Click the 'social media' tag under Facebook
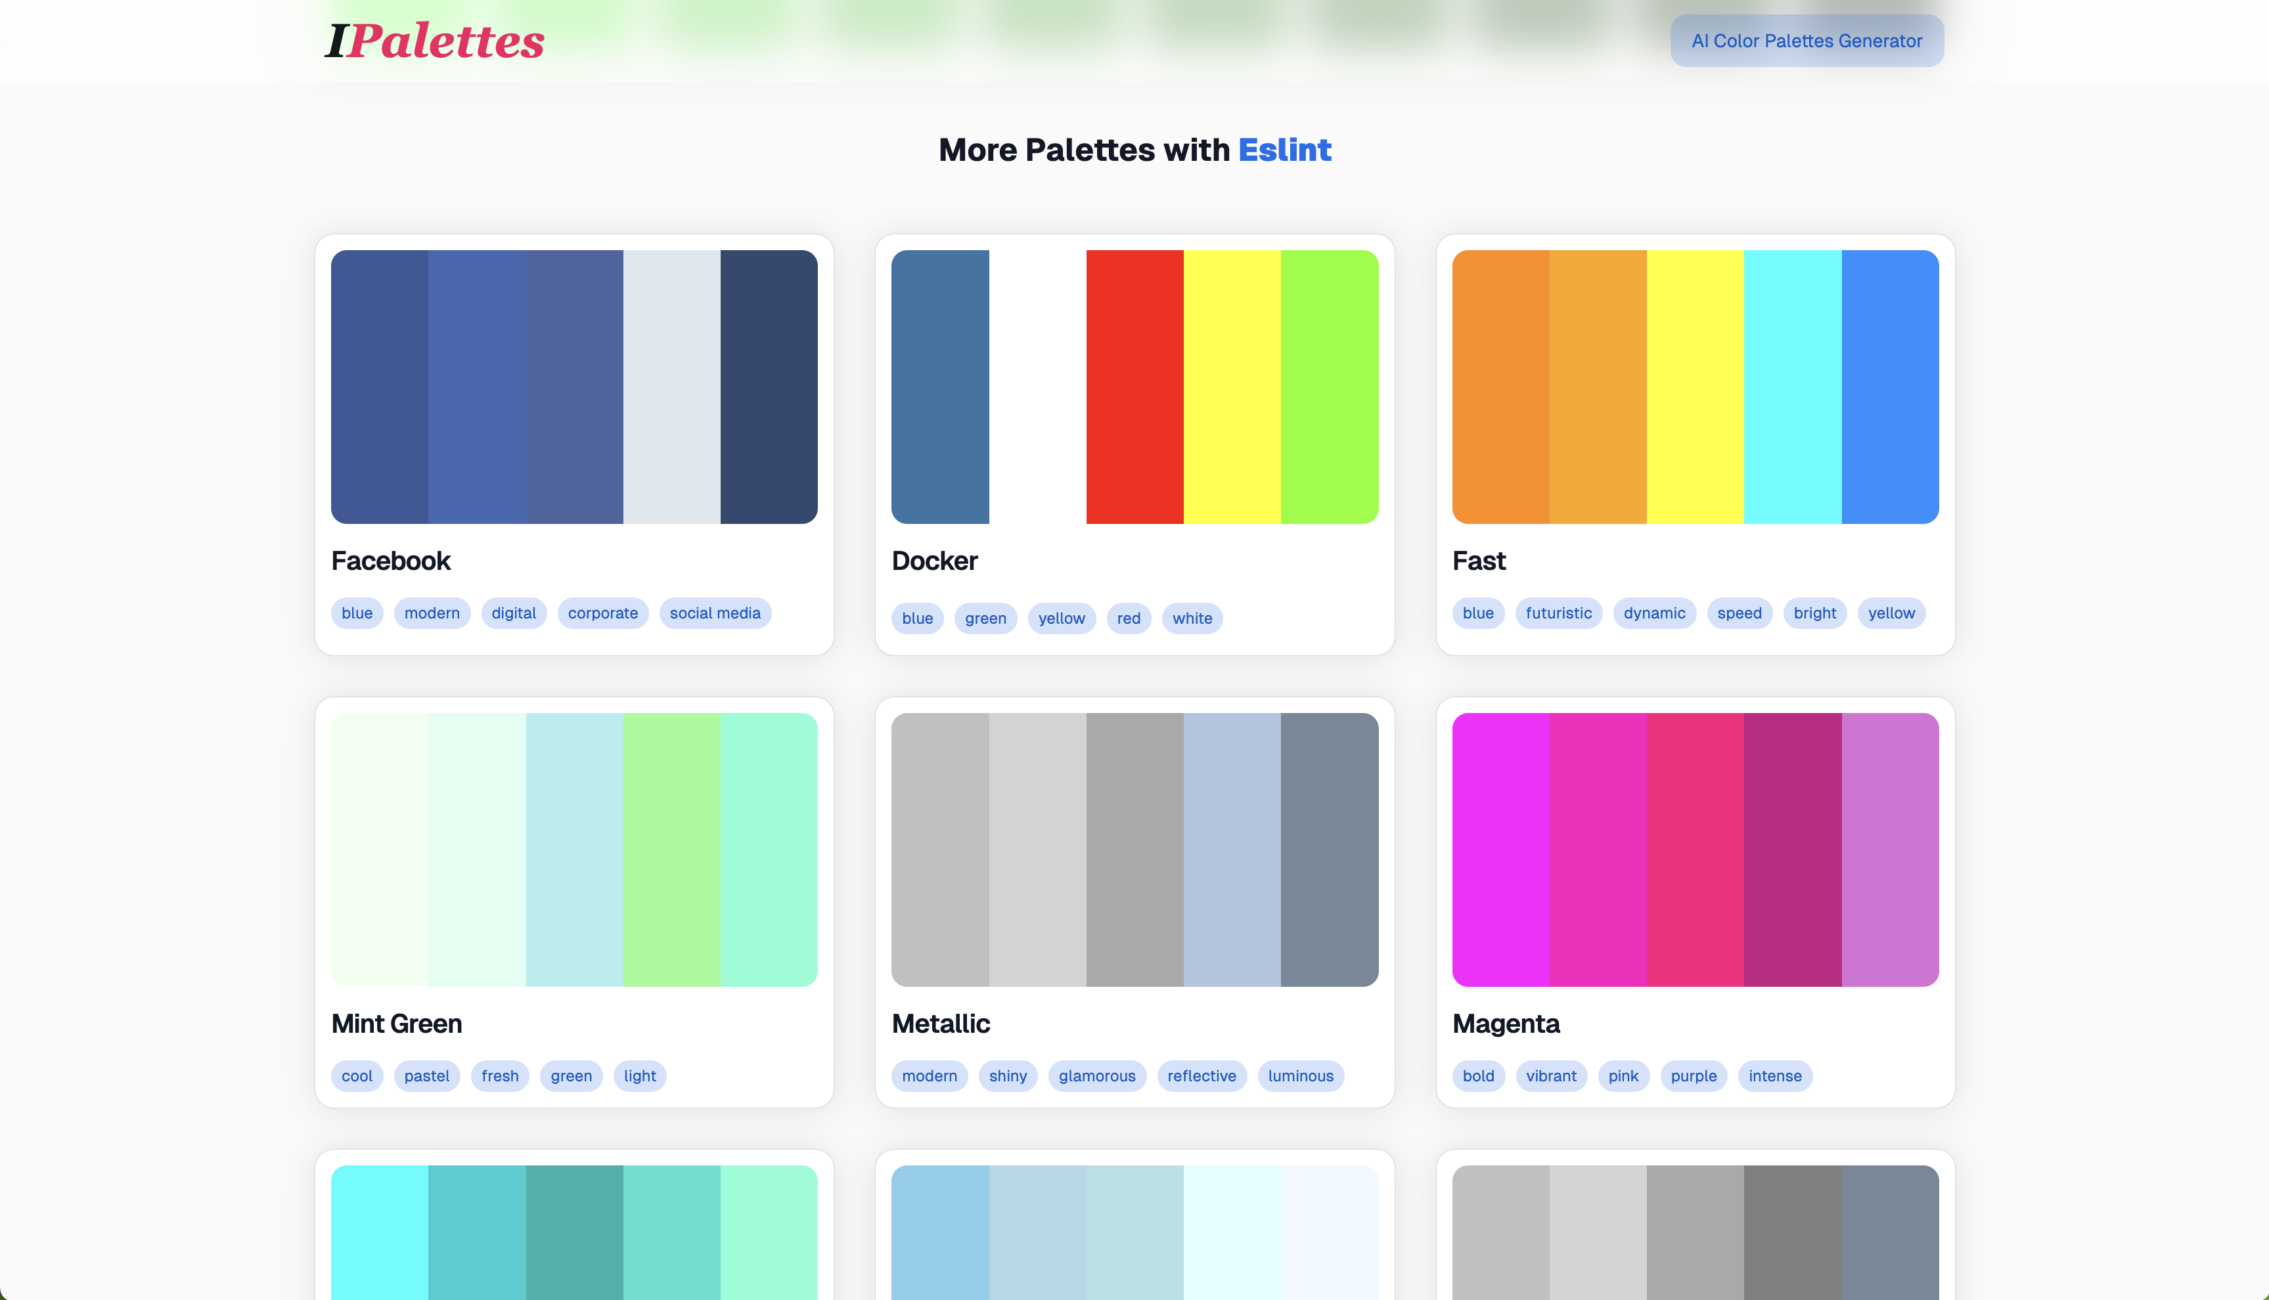This screenshot has width=2269, height=1300. tap(715, 613)
